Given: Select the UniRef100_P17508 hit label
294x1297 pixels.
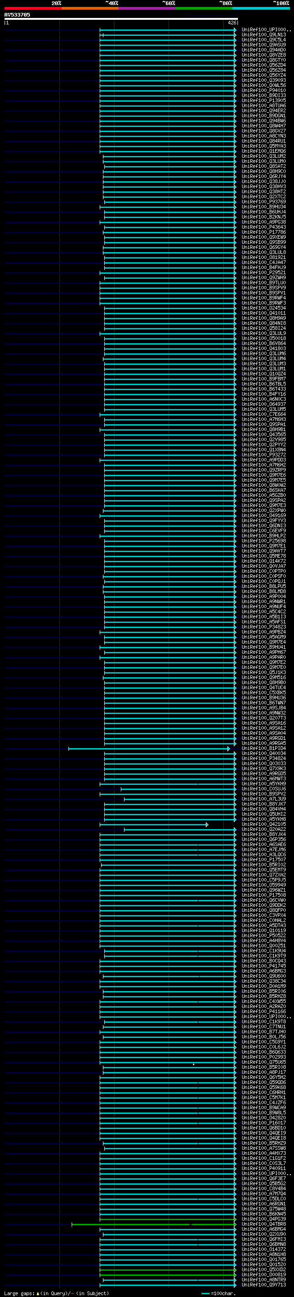Looking at the screenshot, I should coord(263,895).
